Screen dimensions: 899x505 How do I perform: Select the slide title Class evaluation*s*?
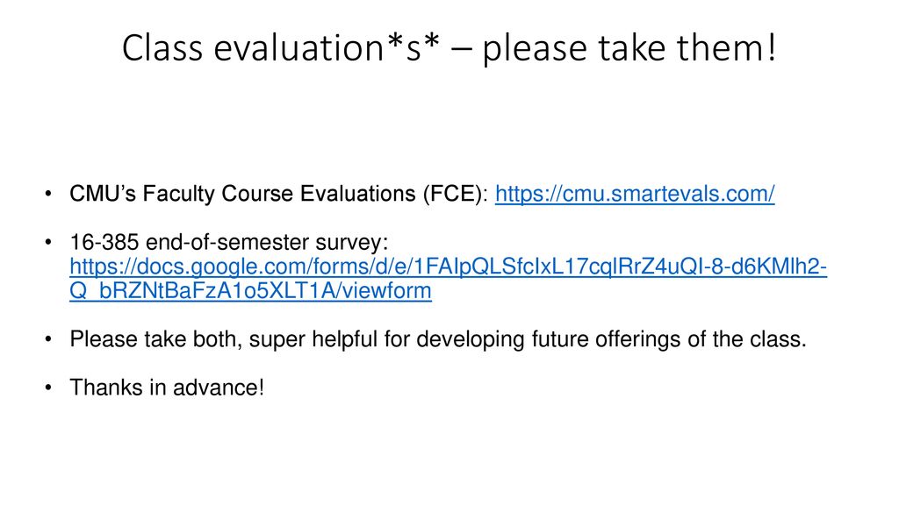pos(281,48)
